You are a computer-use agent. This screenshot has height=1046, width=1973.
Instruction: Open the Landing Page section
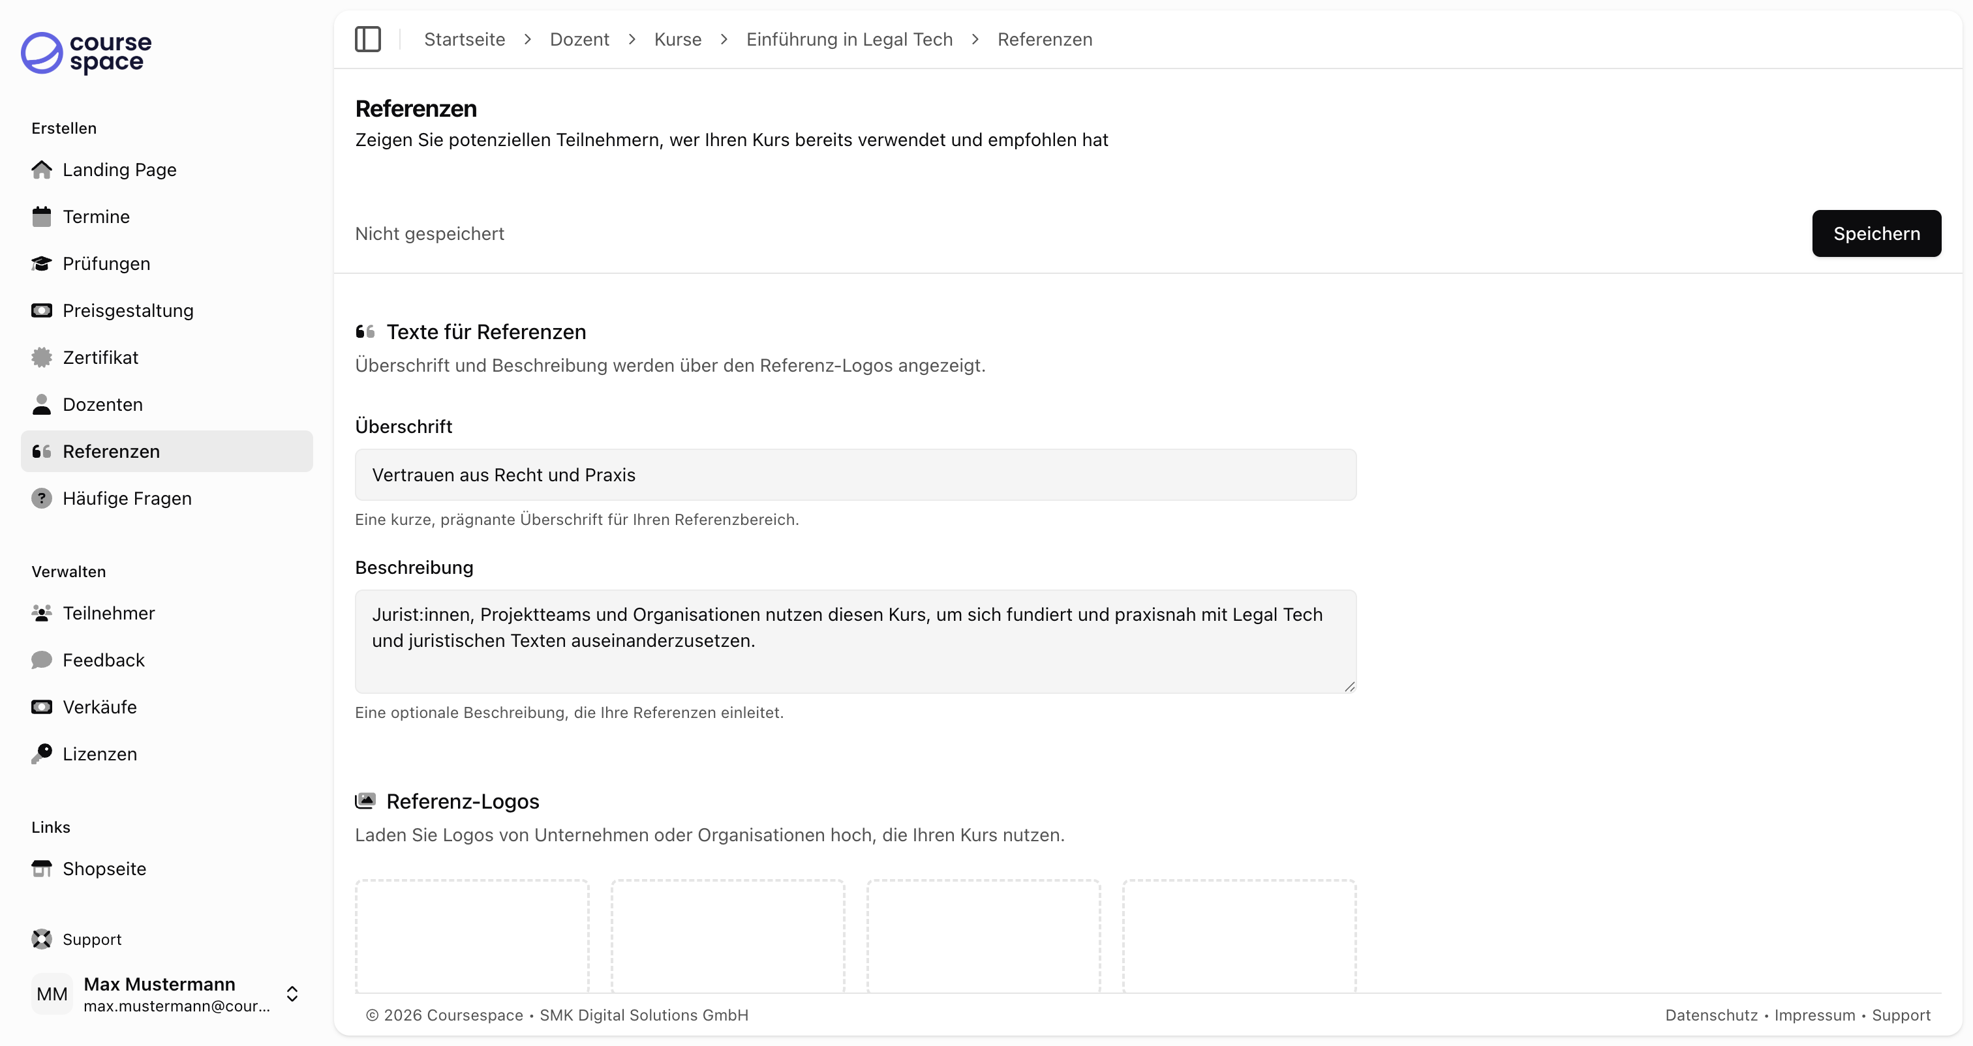pyautogui.click(x=119, y=170)
